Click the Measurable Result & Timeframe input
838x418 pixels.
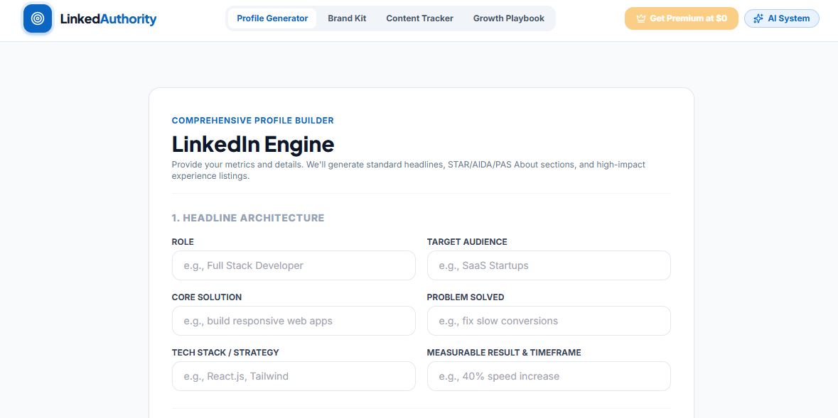(549, 376)
